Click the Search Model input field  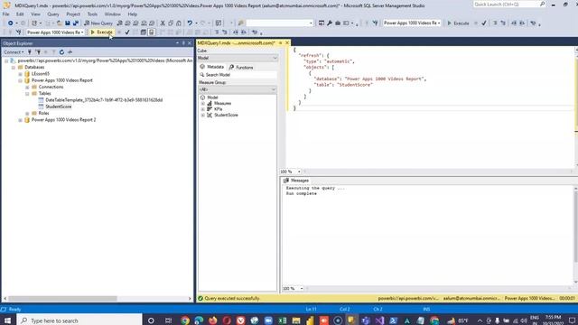point(238,75)
